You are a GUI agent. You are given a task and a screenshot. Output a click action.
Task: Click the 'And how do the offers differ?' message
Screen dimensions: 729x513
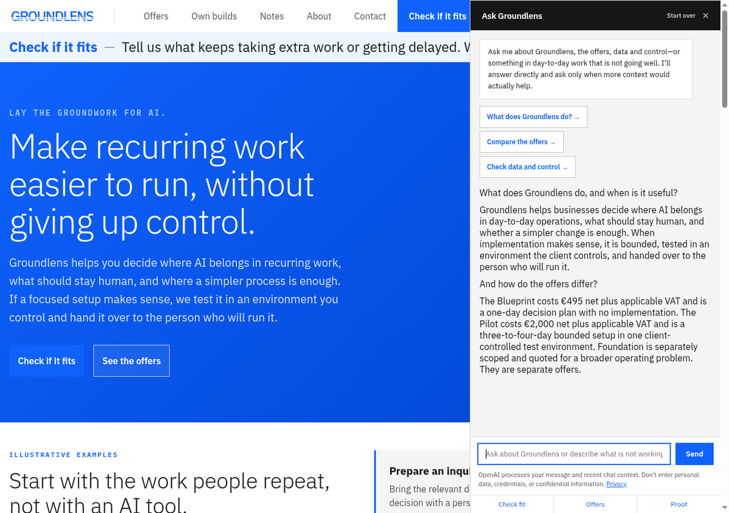point(538,284)
